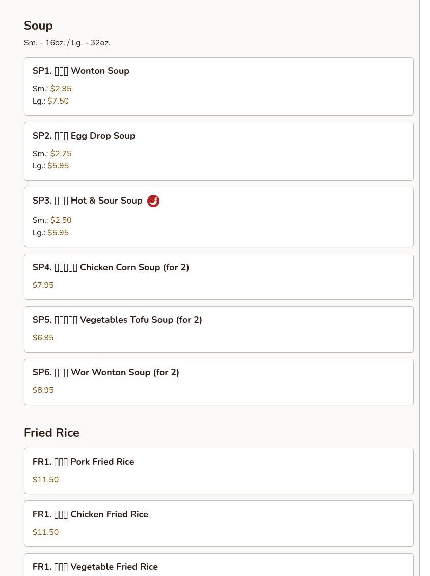This screenshot has height=576, width=430.
Task: Select the SP2 Egg Drop Soup card
Action: point(219,152)
